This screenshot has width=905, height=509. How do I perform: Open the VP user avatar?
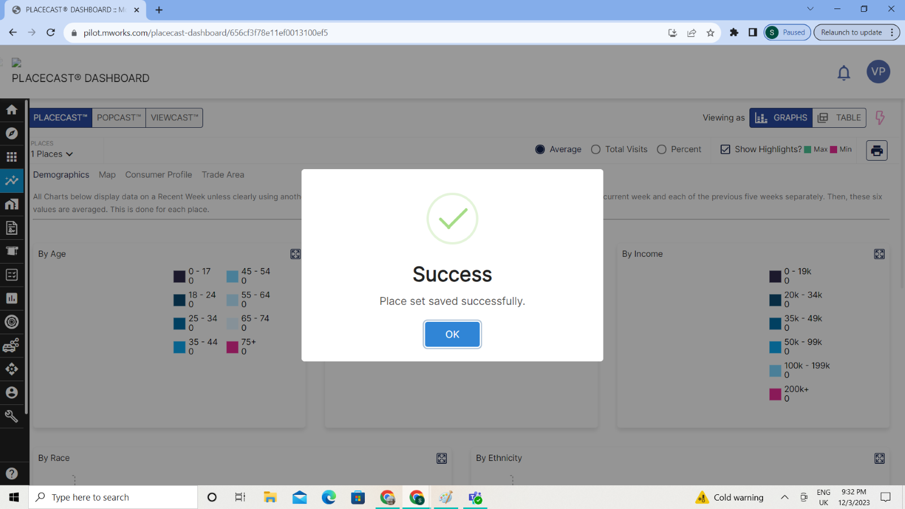click(878, 72)
